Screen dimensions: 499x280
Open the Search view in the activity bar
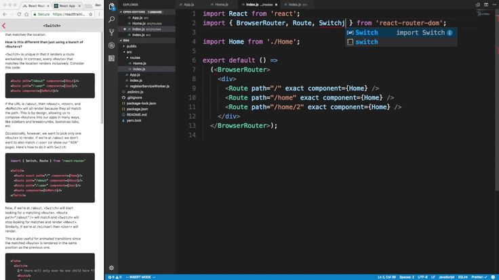(x=112, y=20)
